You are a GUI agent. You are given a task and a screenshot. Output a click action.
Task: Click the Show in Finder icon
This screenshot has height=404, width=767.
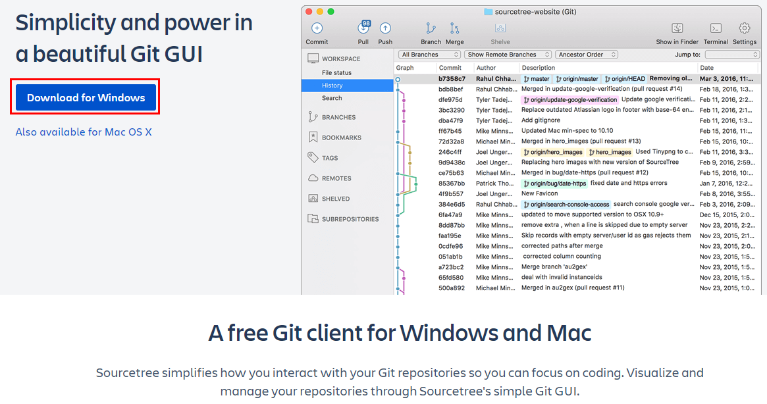[x=677, y=28]
